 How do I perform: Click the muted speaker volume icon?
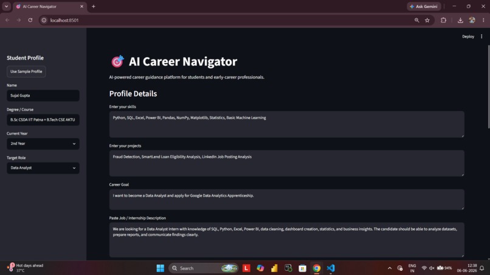point(432,268)
